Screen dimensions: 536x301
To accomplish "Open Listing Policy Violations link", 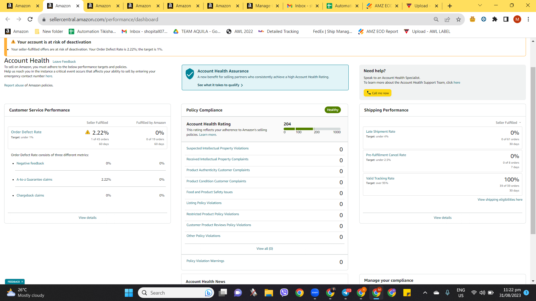I will [x=204, y=203].
